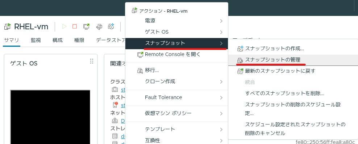Select スケジュール設定されたスナップショットの削除のキャンセル
This screenshot has height=144, width=358.
293,129
